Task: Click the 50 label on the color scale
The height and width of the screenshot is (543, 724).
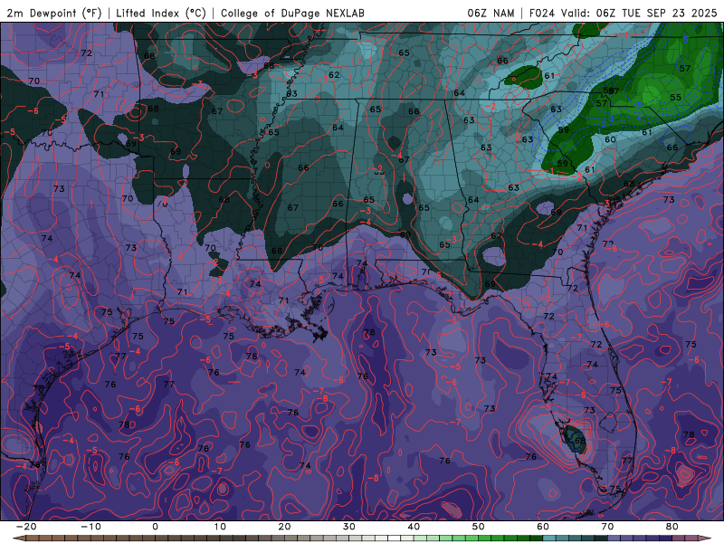Action: pos(479,527)
